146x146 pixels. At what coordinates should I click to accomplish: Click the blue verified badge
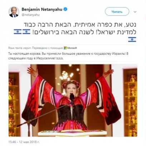(x=65, y=9)
